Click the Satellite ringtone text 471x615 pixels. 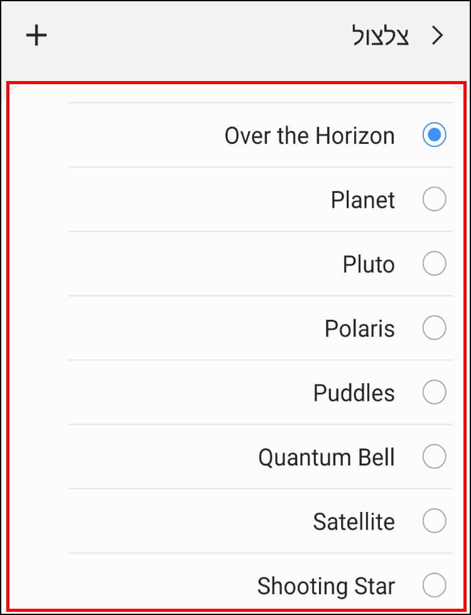pos(354,521)
